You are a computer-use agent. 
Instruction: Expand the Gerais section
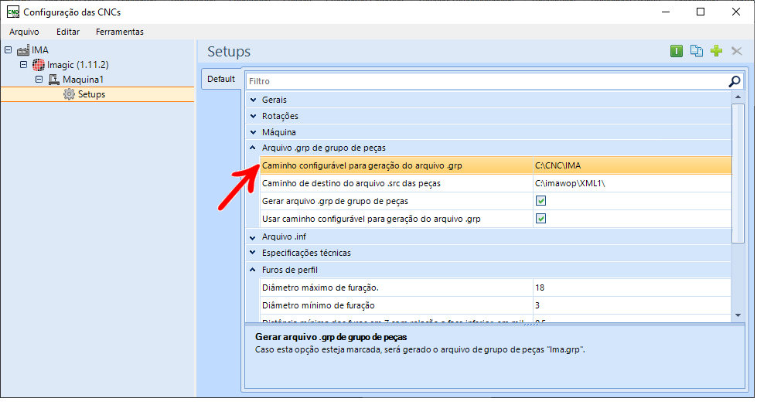tap(253, 100)
